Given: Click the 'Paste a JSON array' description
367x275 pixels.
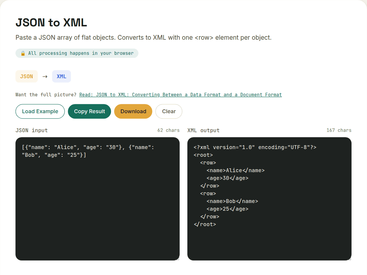Looking at the screenshot, I should pyautogui.click(x=143, y=38).
